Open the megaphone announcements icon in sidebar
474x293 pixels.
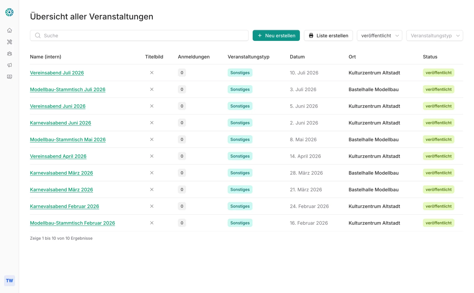pos(9,65)
